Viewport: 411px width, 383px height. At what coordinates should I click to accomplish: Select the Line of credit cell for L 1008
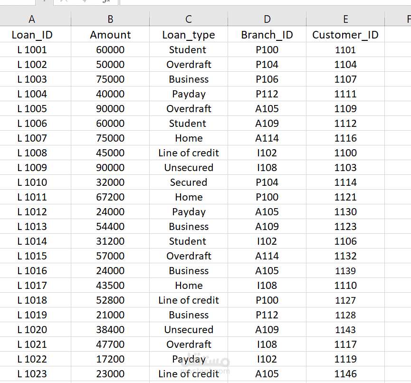pyautogui.click(x=189, y=153)
